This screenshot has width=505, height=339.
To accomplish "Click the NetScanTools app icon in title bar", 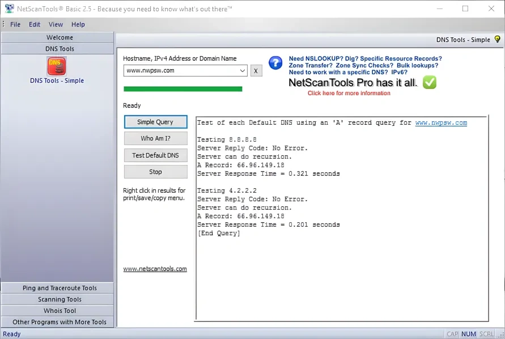I will pos(9,9).
